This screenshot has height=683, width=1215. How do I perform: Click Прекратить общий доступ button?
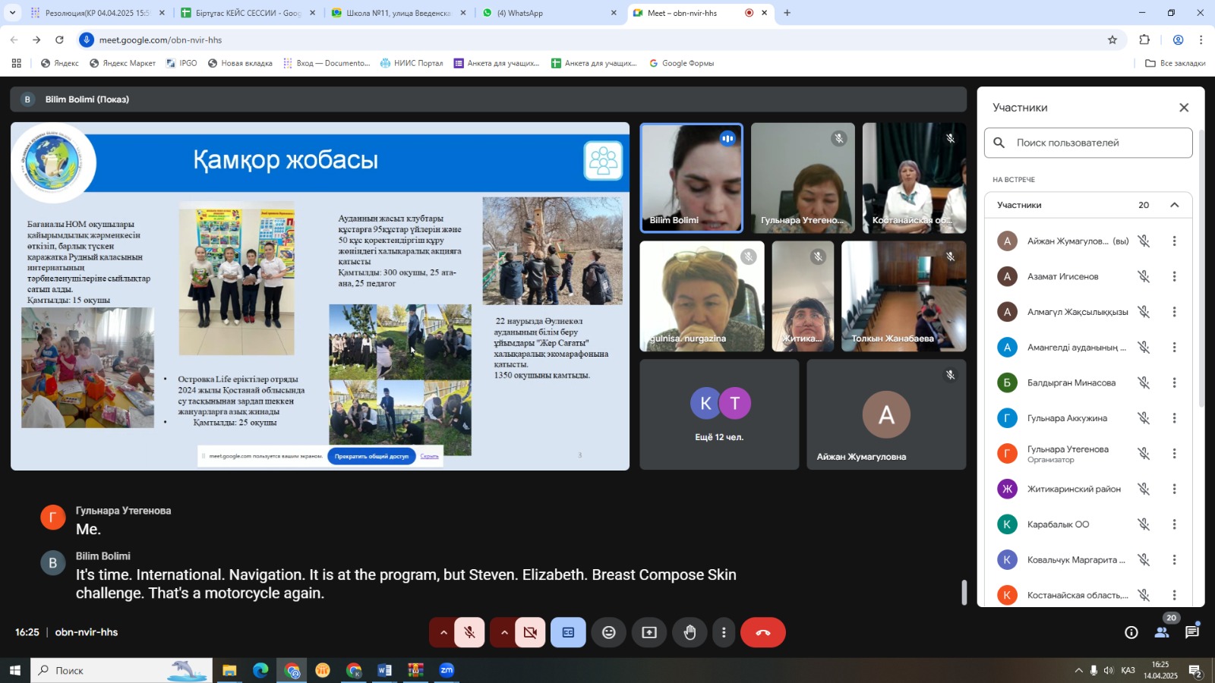(x=371, y=456)
